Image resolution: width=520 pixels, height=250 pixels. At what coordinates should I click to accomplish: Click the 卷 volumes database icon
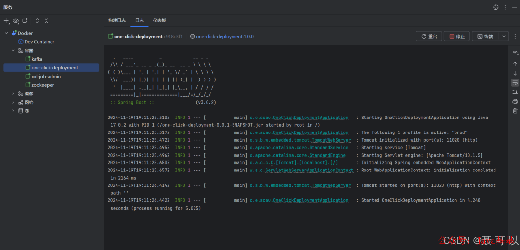click(21, 111)
